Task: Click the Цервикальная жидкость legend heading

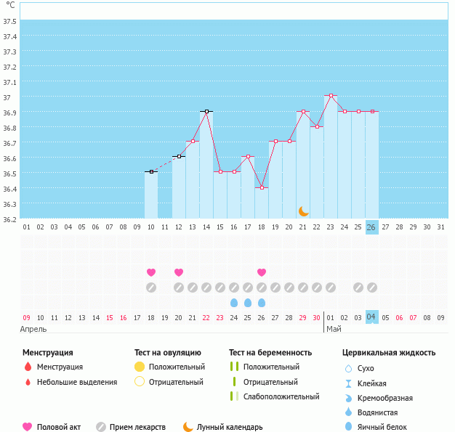Action: [389, 352]
